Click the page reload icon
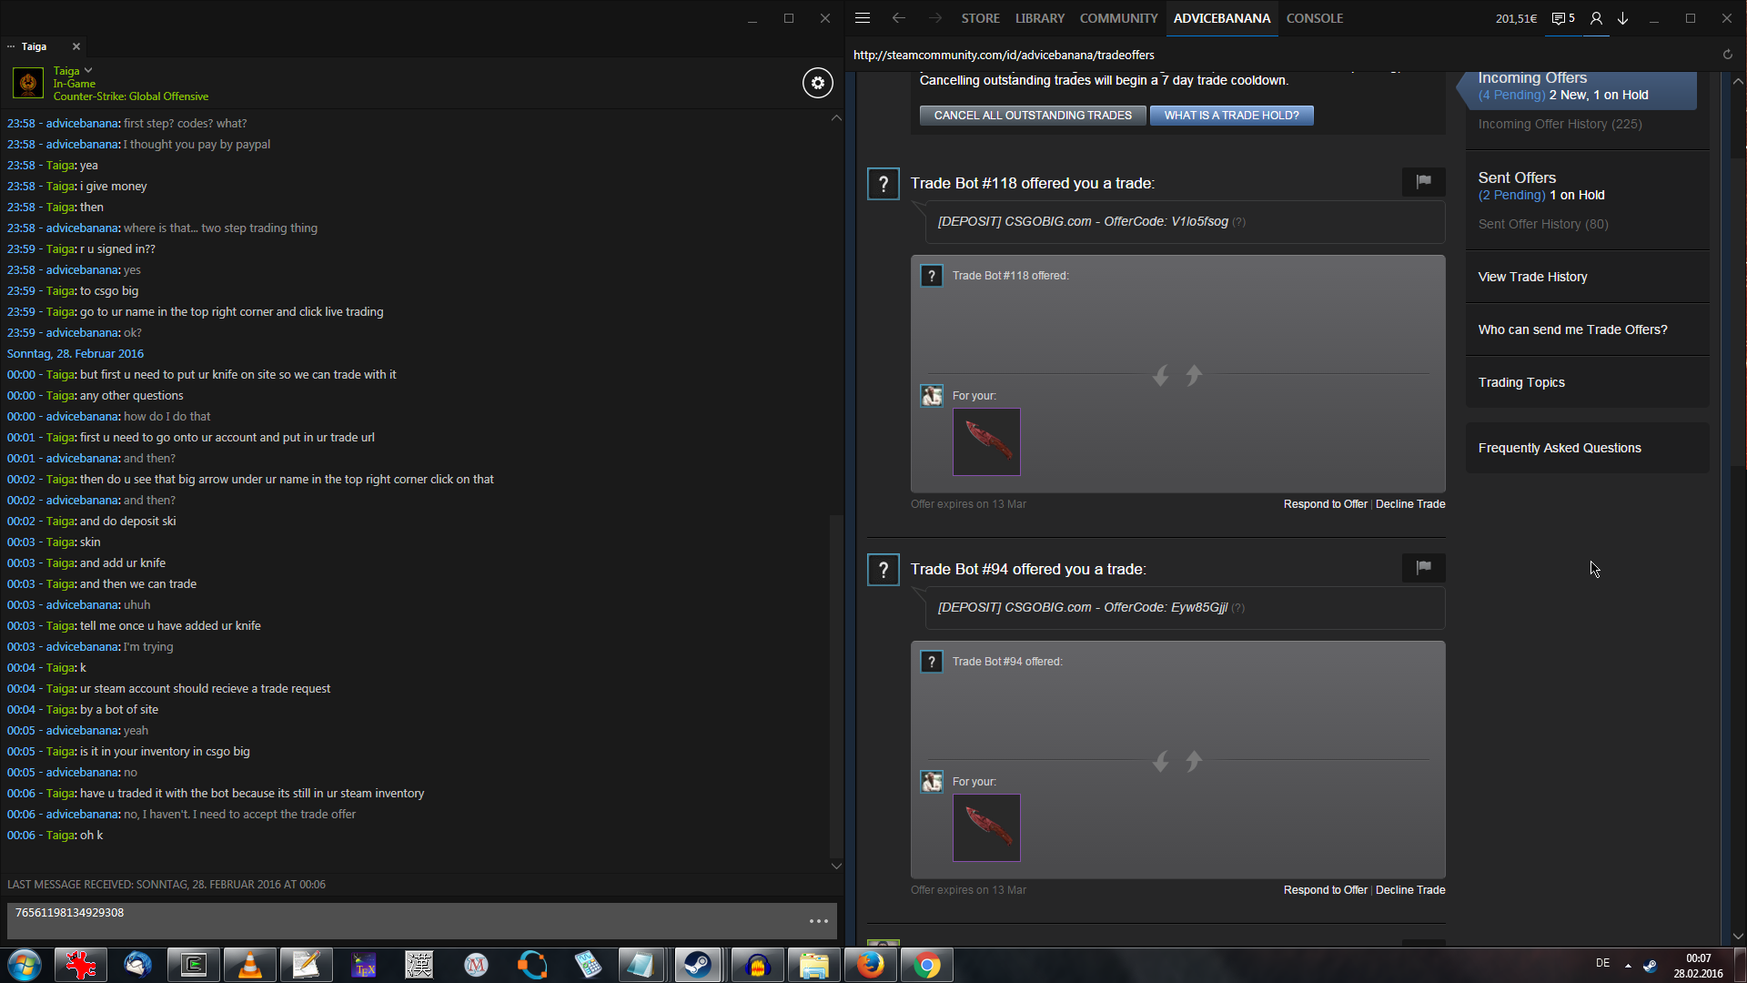This screenshot has width=1747, height=983. pyautogui.click(x=1727, y=55)
